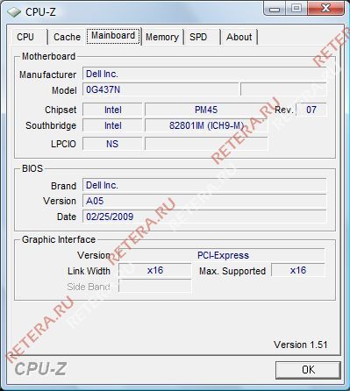The width and height of the screenshot is (350, 391).
Task: Select the Model field 0G437N
Action: point(161,89)
